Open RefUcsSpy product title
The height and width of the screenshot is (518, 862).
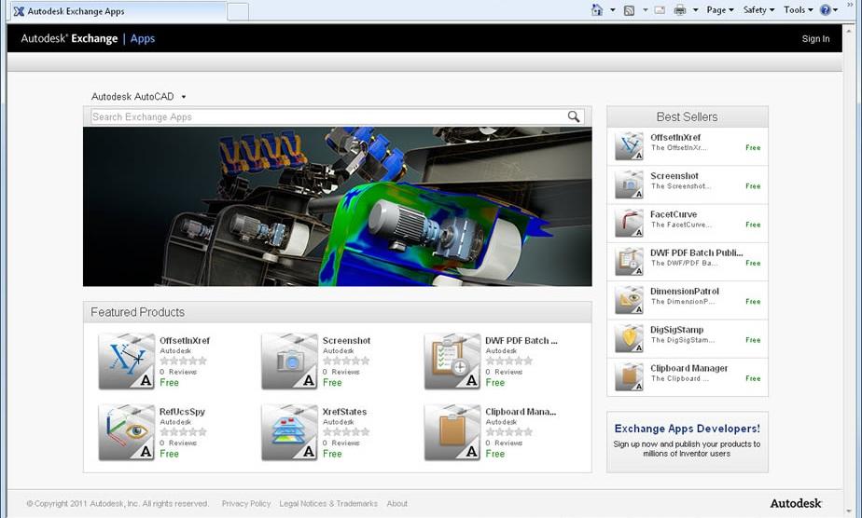coord(182,412)
